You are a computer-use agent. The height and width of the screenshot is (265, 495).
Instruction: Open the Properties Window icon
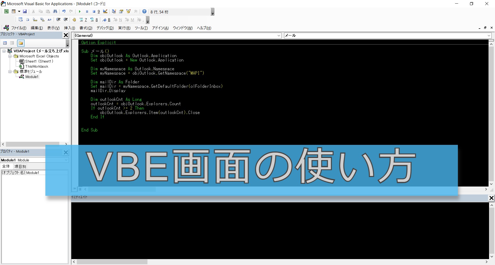pos(121,12)
